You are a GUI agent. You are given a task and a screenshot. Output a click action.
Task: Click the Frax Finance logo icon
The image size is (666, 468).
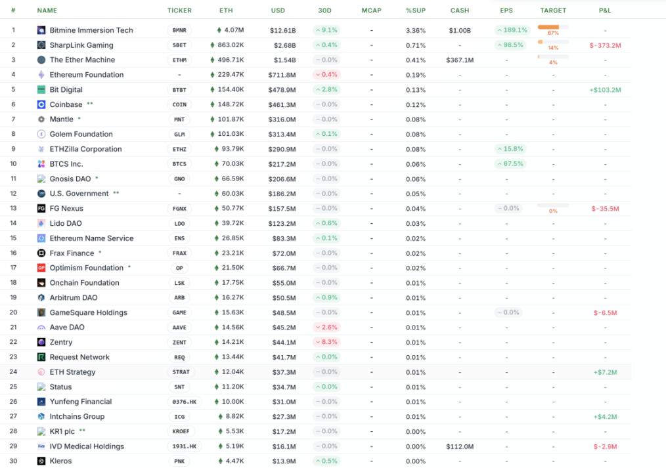click(41, 253)
